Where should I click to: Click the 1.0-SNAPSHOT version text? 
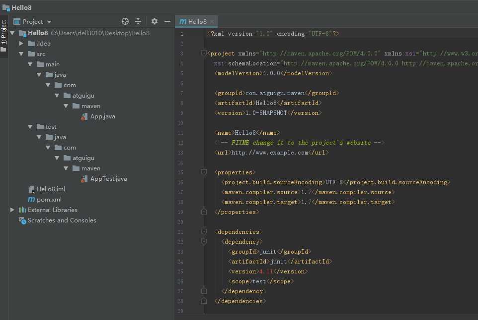[266, 113]
